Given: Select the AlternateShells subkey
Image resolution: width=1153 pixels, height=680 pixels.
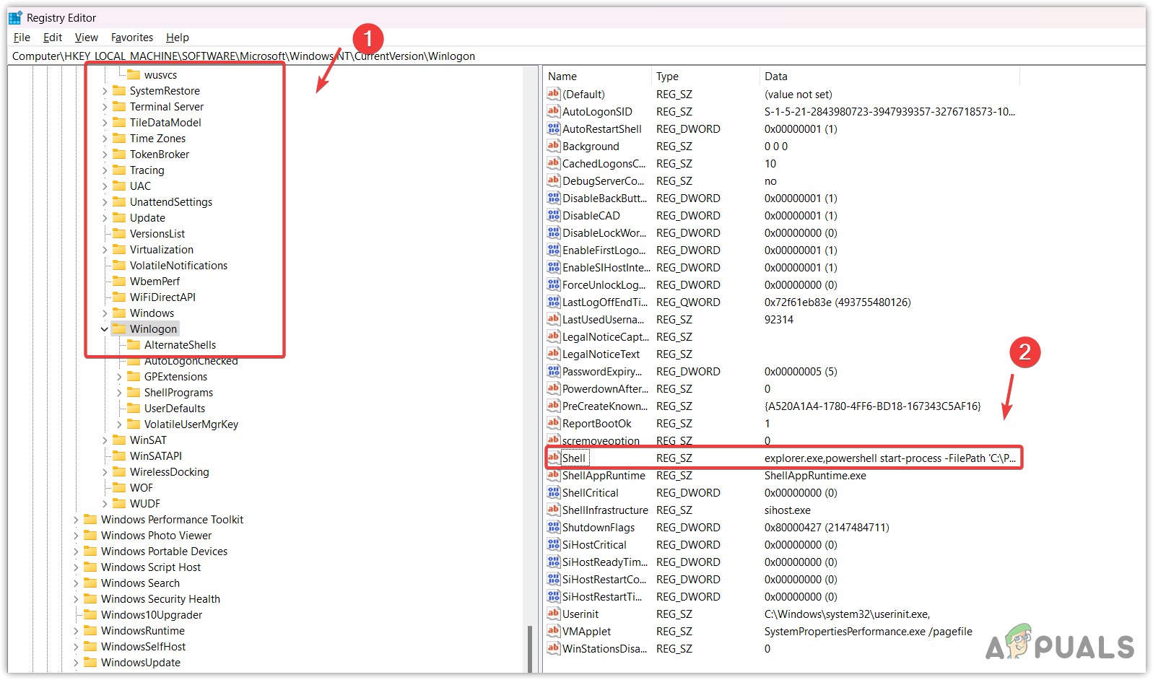Looking at the screenshot, I should pyautogui.click(x=180, y=345).
